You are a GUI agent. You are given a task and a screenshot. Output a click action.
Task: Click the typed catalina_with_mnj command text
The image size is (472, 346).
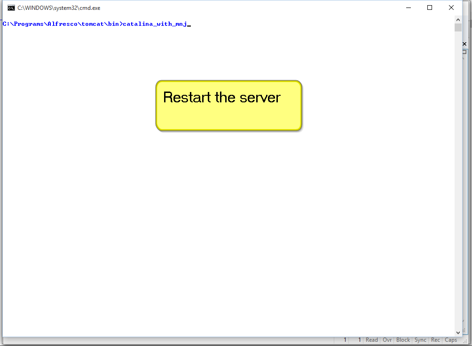(x=154, y=24)
